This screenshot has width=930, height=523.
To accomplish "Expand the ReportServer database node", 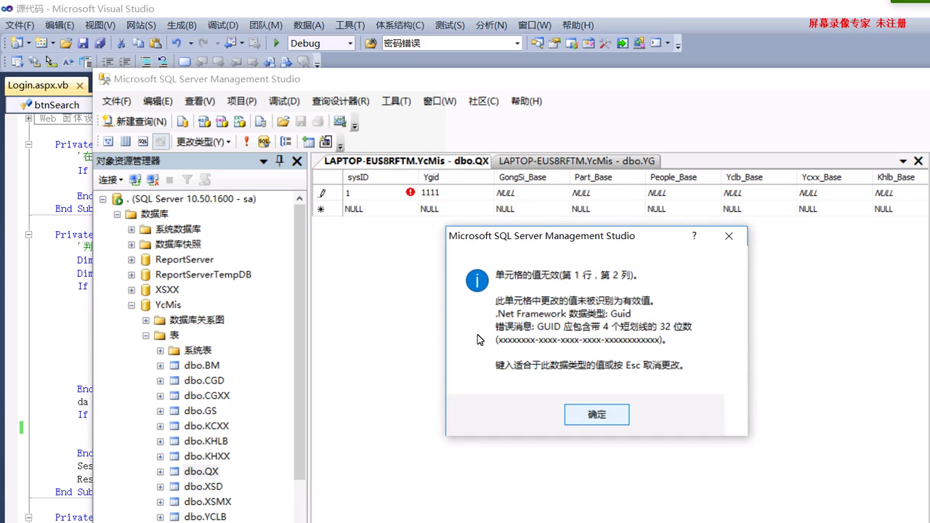I will pos(132,259).
